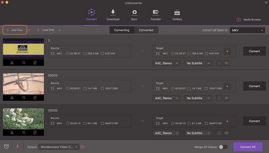Viewport: 269px width, 153px height.
Task: Open the schedule alarm clock icon
Action: (7, 146)
